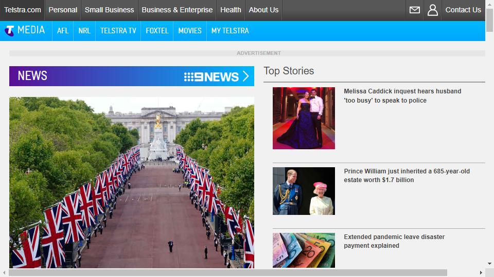Open Telstra TV tab
Screen dimensions: 494x277
[118, 31]
